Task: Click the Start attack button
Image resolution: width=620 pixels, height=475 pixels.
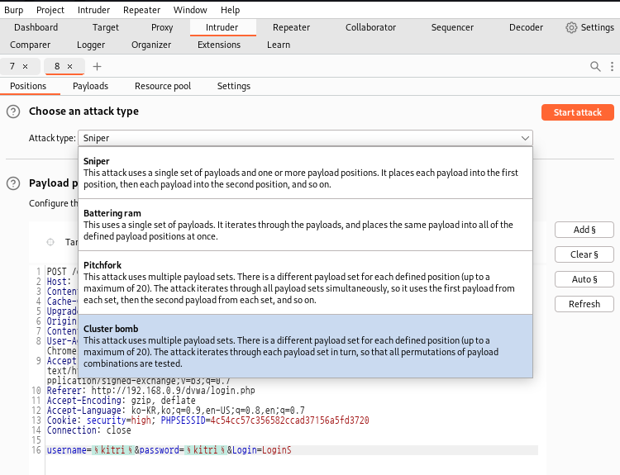Action: [x=578, y=112]
